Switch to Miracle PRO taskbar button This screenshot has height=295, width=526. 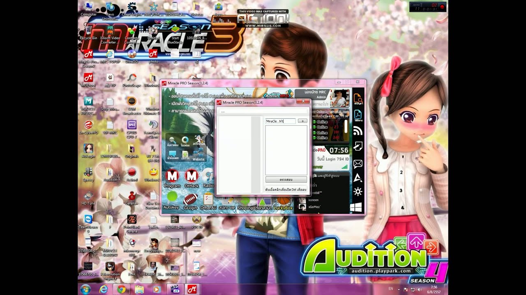(x=192, y=289)
